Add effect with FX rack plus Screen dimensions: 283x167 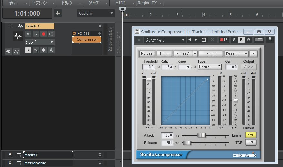coord(99,33)
